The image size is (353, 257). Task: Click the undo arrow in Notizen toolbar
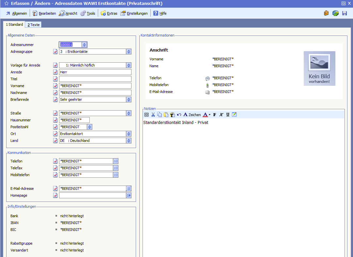179,114
